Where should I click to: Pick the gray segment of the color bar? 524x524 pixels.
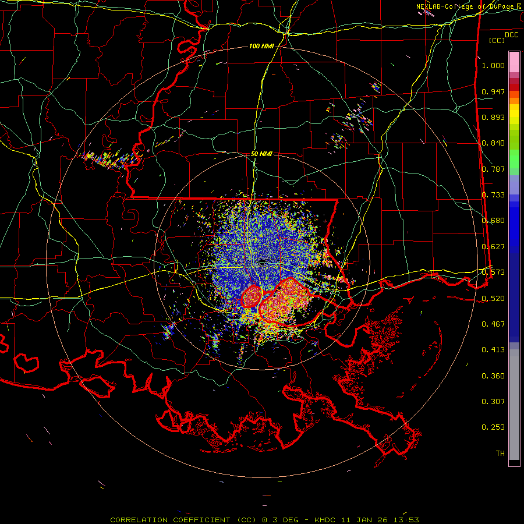(x=514, y=405)
